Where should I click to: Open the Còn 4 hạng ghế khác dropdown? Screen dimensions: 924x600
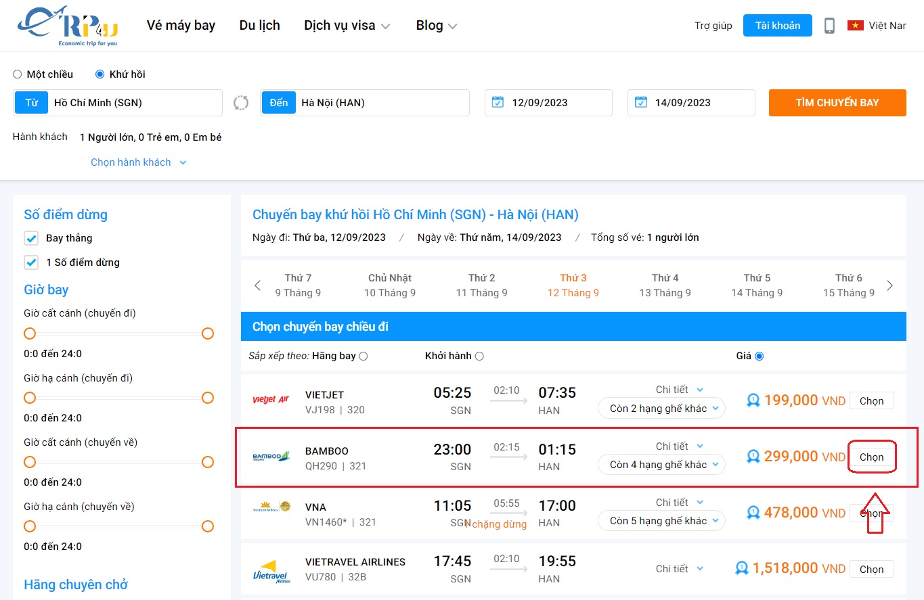click(x=661, y=465)
